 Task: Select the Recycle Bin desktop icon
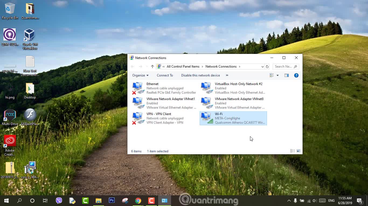(10, 11)
